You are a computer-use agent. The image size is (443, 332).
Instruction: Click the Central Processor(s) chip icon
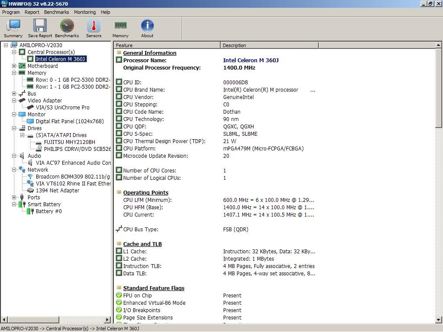coord(22,52)
